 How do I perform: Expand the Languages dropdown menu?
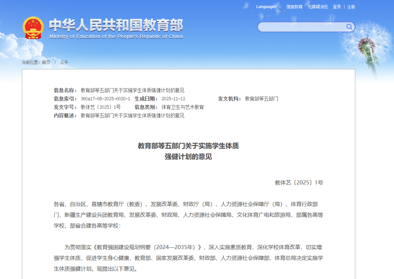click(269, 7)
